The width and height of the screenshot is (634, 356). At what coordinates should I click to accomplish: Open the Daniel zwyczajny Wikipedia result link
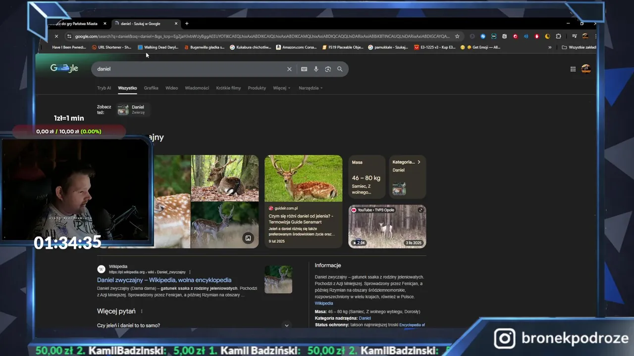click(x=164, y=280)
